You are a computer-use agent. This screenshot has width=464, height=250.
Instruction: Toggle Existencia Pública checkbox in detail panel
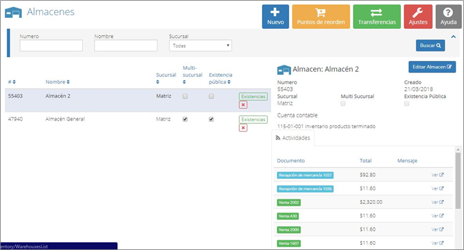point(407,104)
